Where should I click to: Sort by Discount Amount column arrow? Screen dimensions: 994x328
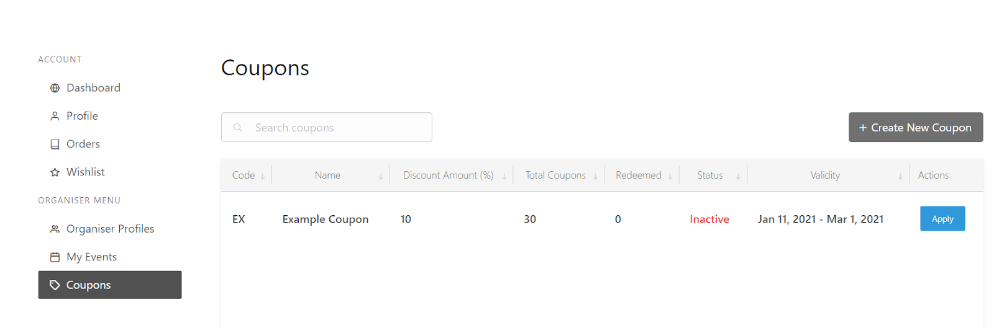coord(504,176)
